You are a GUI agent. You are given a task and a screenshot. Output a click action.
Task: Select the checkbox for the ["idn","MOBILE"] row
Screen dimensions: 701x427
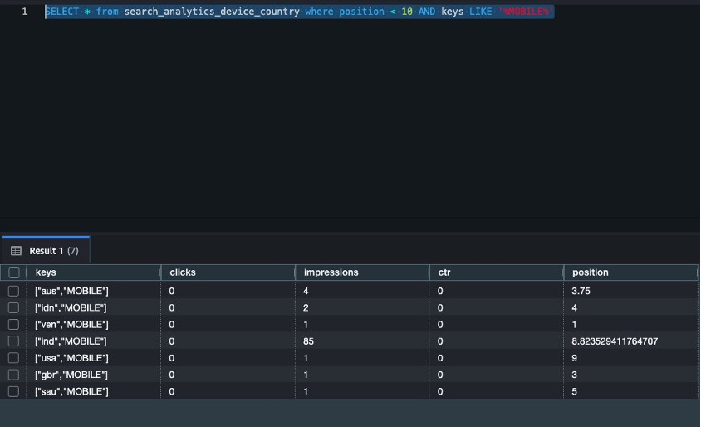coord(13,307)
